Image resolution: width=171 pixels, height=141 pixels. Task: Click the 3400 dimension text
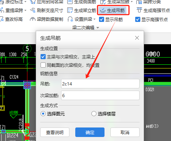click(x=151, y=61)
